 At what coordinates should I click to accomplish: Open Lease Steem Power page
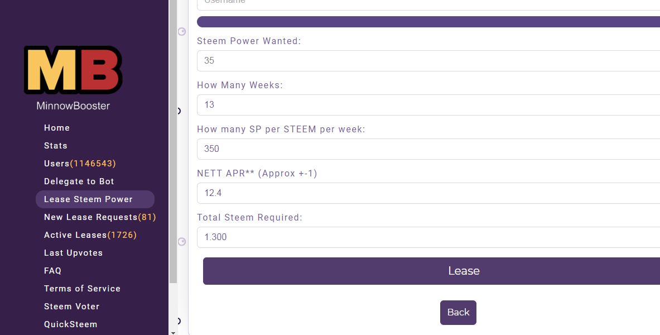tap(95, 199)
